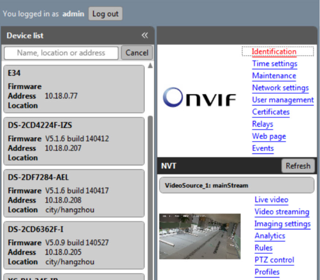This screenshot has width=320, height=280.
Task: Select device DS-2DF7284-AEL
Action: pos(74,193)
